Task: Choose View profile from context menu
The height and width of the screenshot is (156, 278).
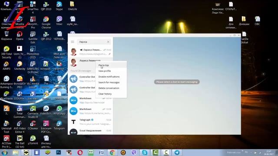Action: [111, 71]
